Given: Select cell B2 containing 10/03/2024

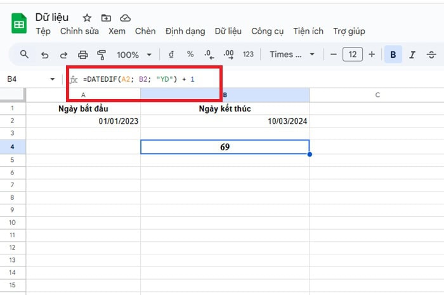Looking at the screenshot, I should [x=225, y=121].
